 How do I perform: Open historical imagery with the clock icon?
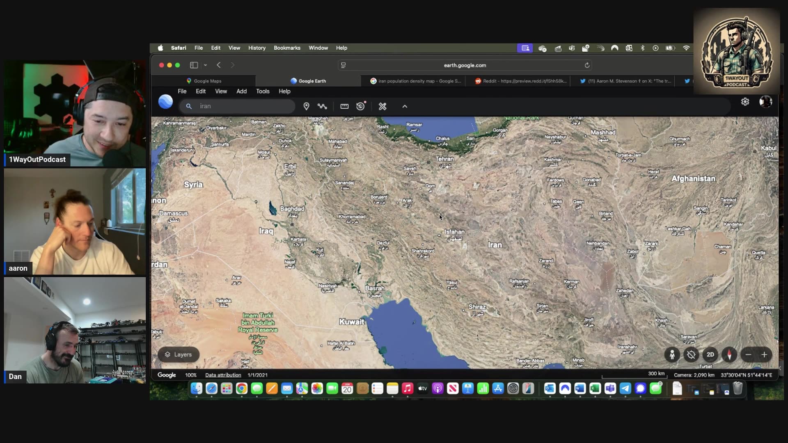coord(360,106)
